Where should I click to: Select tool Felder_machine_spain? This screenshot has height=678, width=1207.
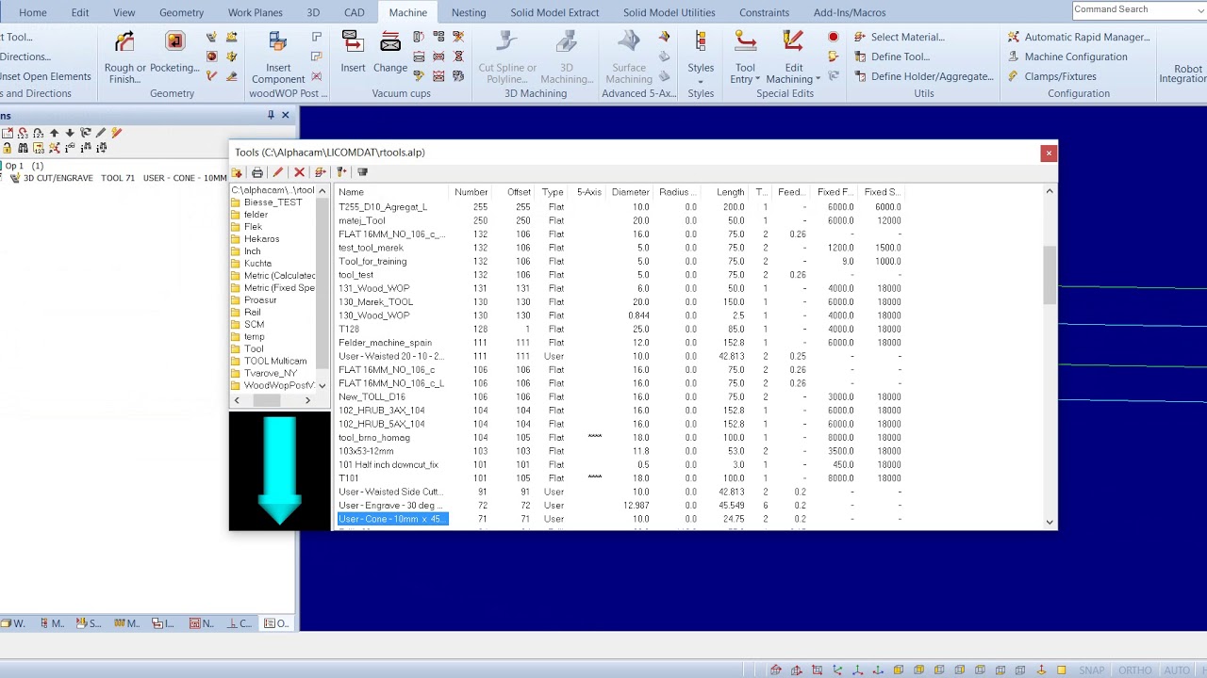point(385,343)
